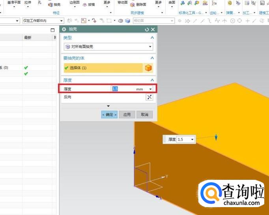Click the first Machining (加工) group icon
The height and width of the screenshot is (215, 269).
[x=247, y=3]
